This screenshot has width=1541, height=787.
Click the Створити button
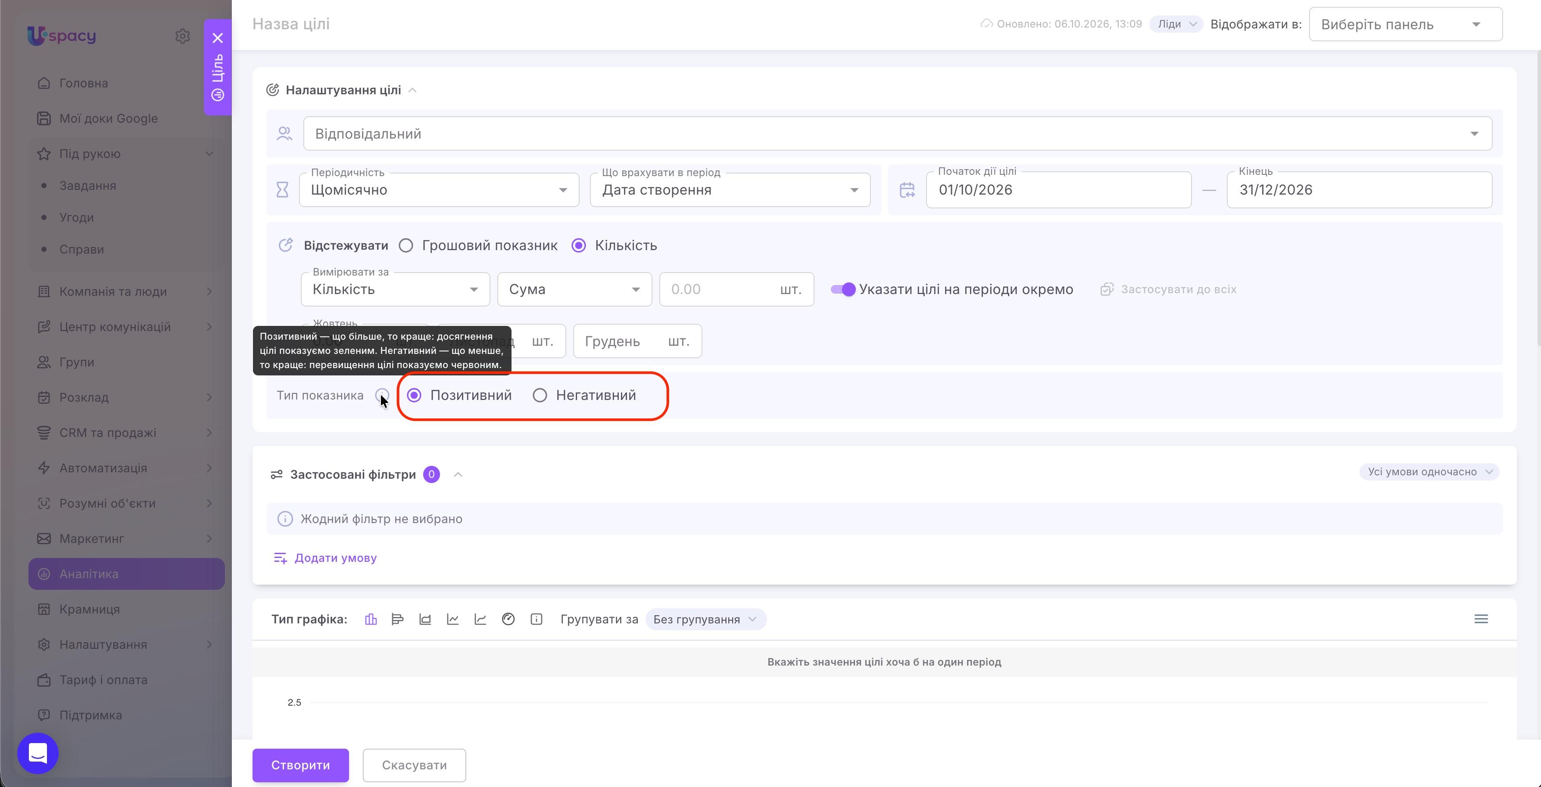[300, 765]
